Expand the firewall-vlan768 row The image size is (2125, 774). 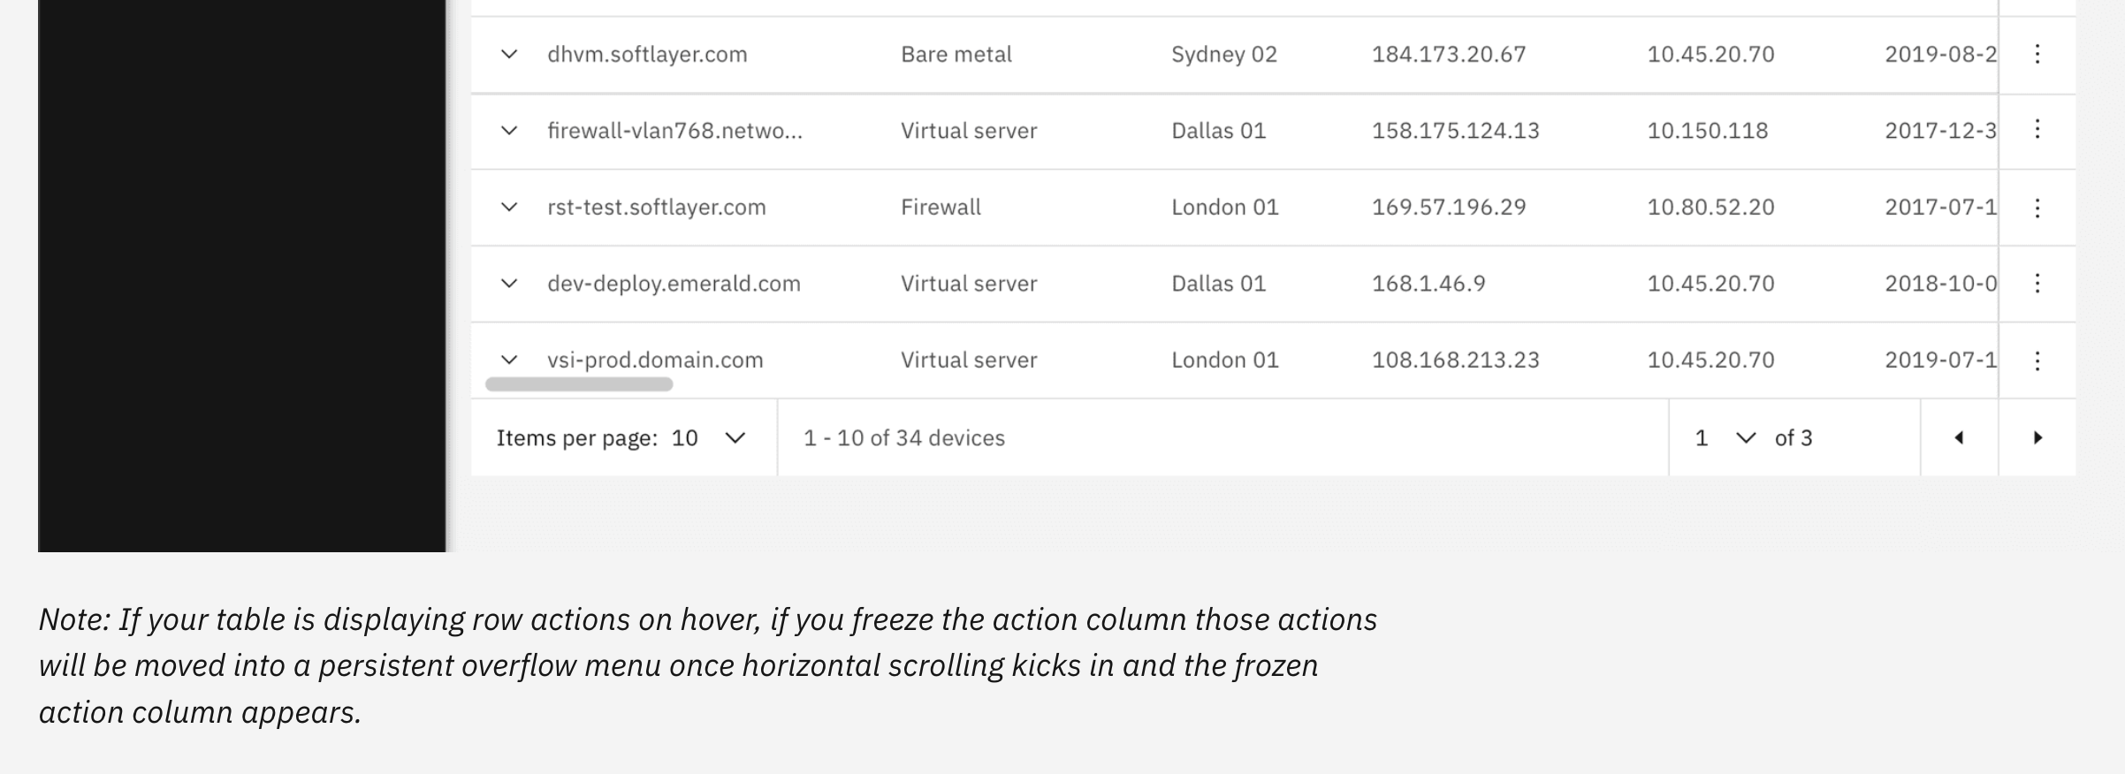coord(509,131)
